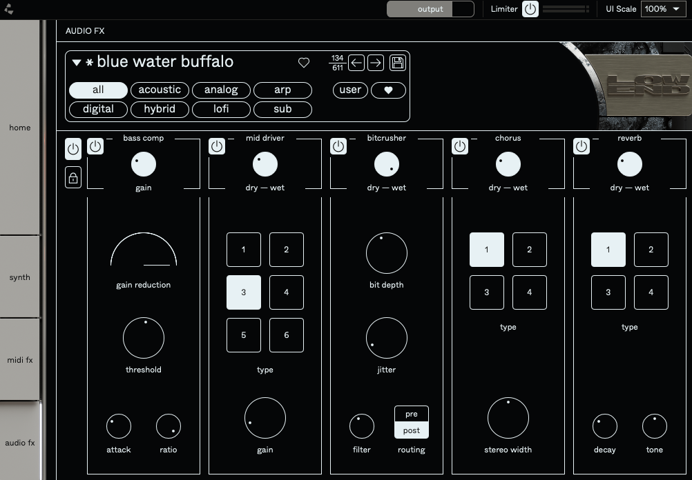This screenshot has width=692, height=480.
Task: Favorite the blue water buffalo preset heart icon
Action: click(x=304, y=62)
